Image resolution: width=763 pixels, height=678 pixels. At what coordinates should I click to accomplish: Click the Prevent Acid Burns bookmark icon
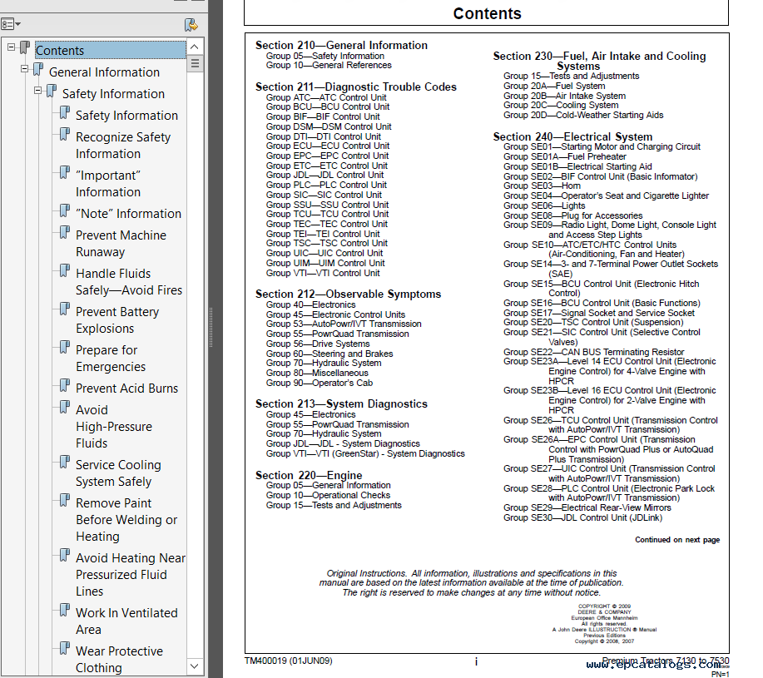64,386
